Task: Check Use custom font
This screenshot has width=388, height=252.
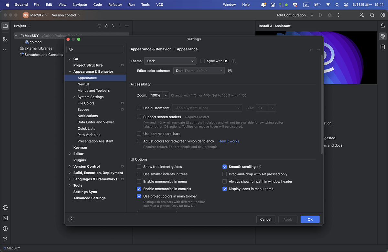Action: pos(139,108)
